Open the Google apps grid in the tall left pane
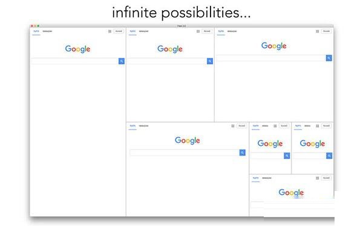This screenshot has height=226, width=363. tap(110, 31)
